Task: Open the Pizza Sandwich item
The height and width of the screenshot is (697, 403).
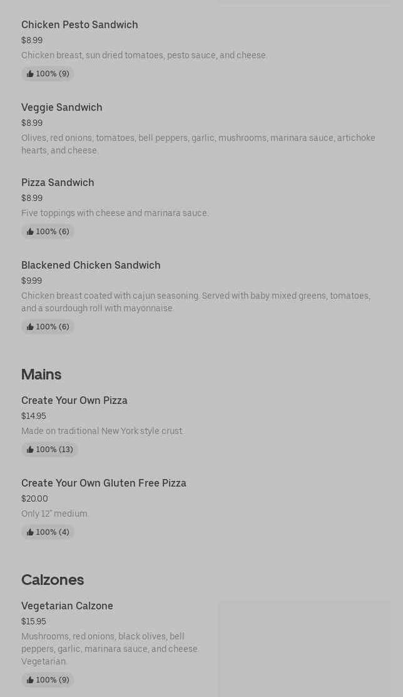Action: 58,182
